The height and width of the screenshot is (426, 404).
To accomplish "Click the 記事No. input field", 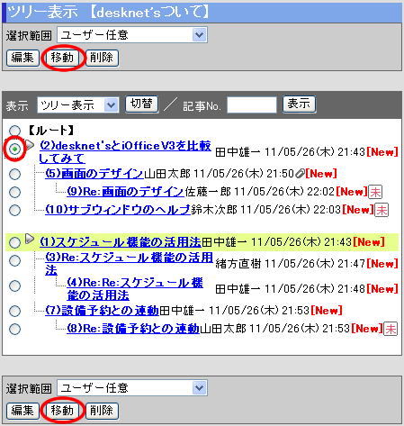I will (252, 104).
